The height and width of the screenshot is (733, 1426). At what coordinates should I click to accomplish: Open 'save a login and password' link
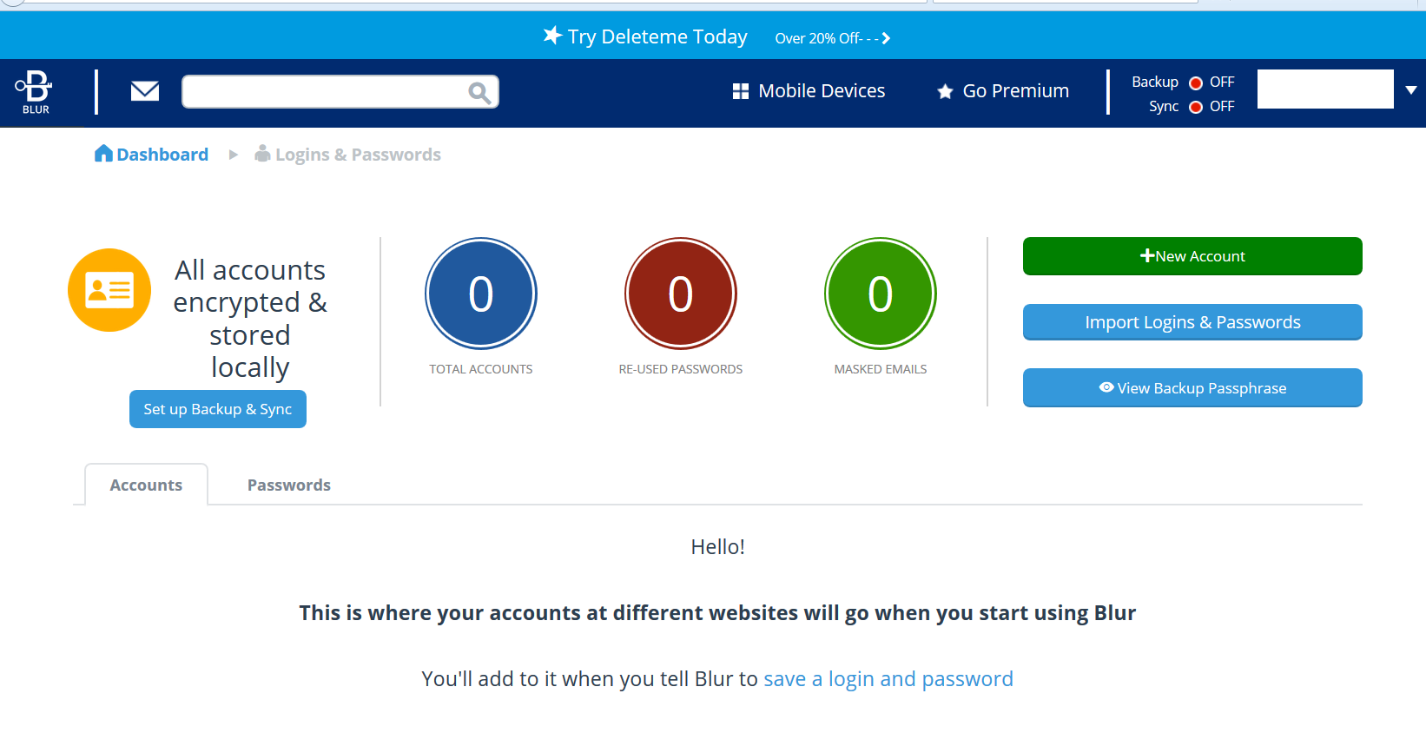tap(888, 678)
